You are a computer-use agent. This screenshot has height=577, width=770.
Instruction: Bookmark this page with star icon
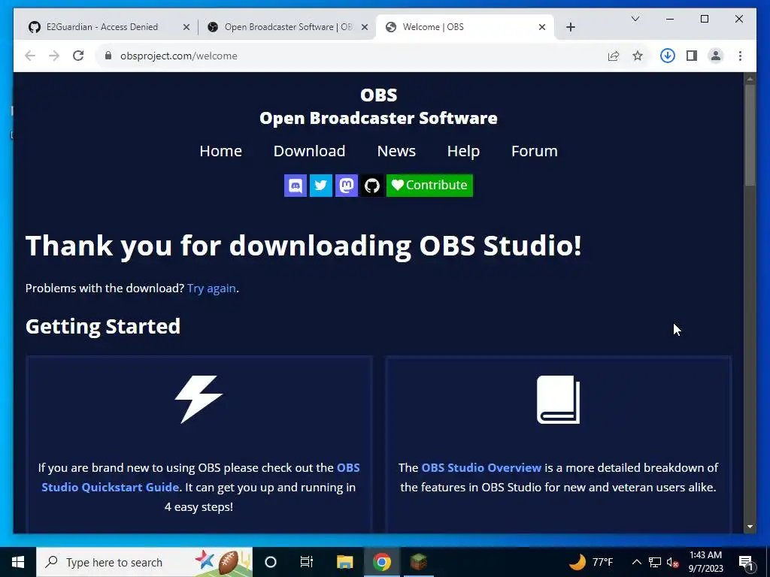pos(638,56)
